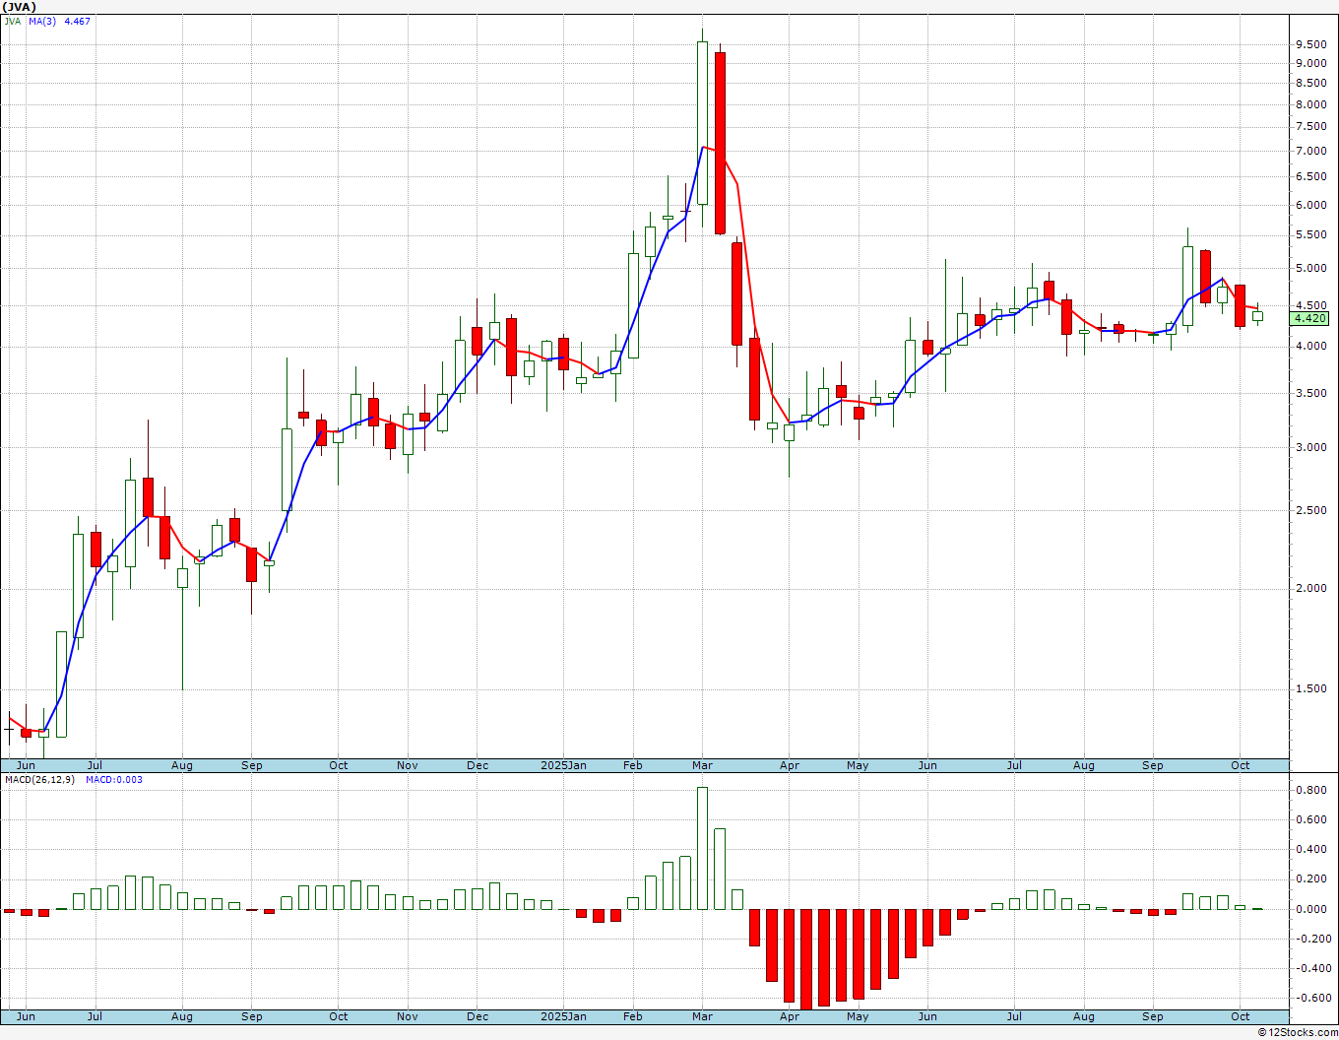Click the 7.500 price axis label
The height and width of the screenshot is (1040, 1339).
pyautogui.click(x=1310, y=126)
